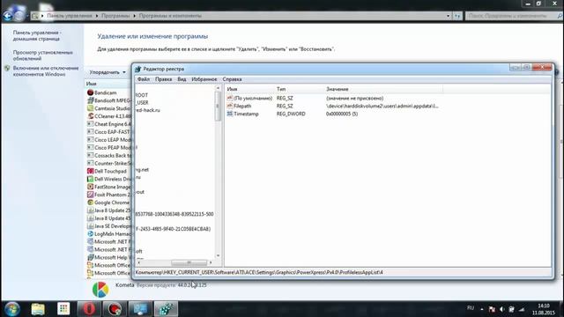The height and width of the screenshot is (317, 564).
Task: Click the registry tree horizontal scrollbar thumb
Action: 189,262
